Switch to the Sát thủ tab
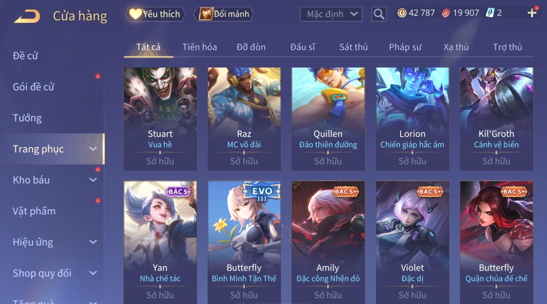Viewport: 547px width, 304px height. [x=354, y=47]
